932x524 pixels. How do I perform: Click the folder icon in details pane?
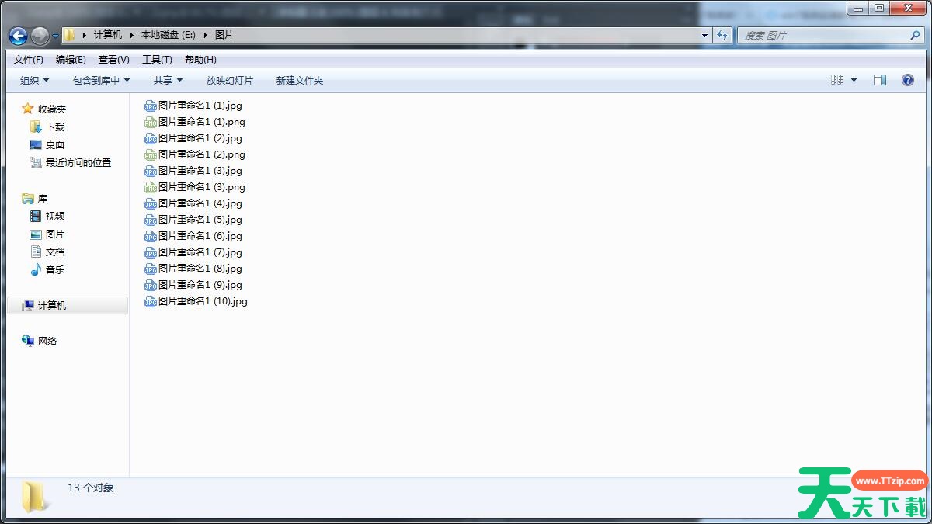point(34,497)
